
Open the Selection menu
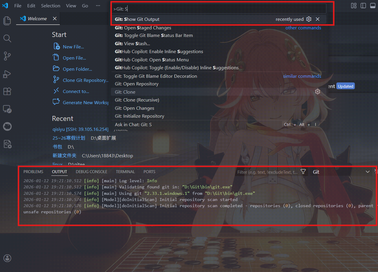coord(50,6)
